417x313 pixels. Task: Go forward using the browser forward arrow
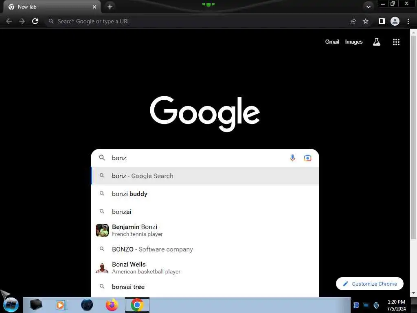click(x=22, y=21)
